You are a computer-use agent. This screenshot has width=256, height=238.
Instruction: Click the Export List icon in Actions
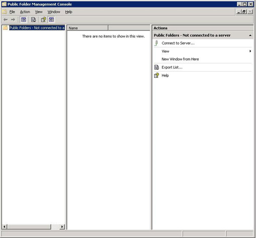click(157, 67)
